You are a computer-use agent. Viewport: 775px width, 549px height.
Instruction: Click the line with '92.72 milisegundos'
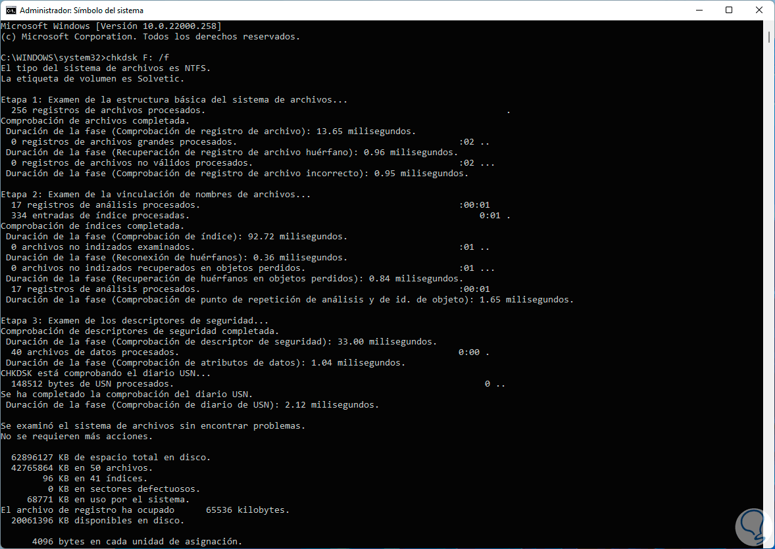tap(176, 236)
